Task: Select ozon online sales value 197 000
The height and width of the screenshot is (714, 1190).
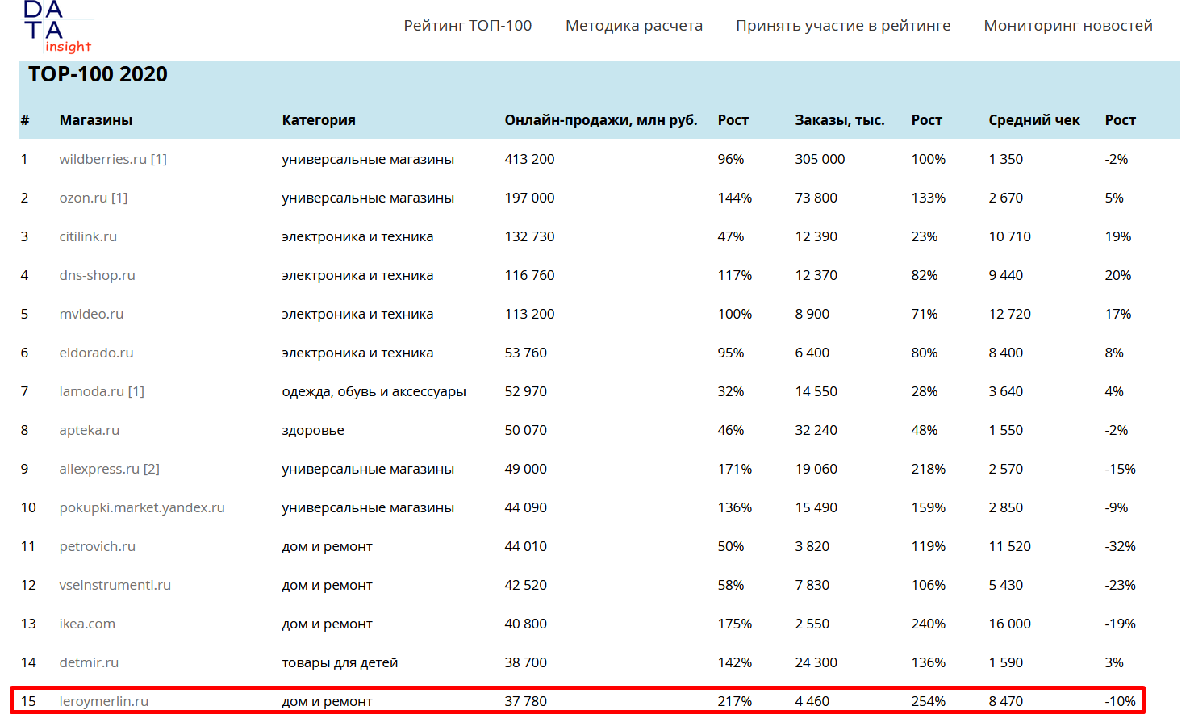Action: point(529,198)
